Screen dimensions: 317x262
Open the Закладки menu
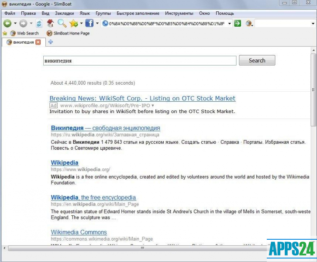(64, 14)
